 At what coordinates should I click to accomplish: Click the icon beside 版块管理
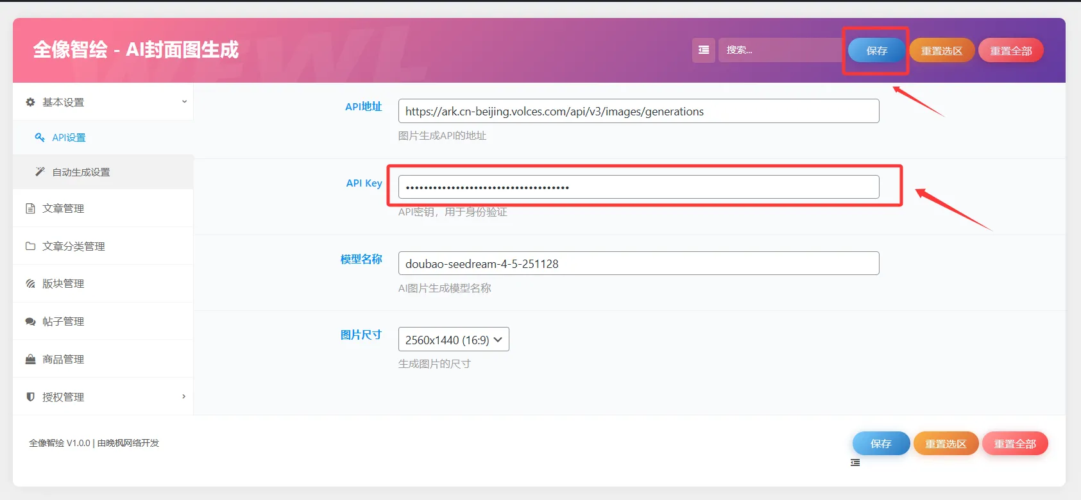(30, 283)
